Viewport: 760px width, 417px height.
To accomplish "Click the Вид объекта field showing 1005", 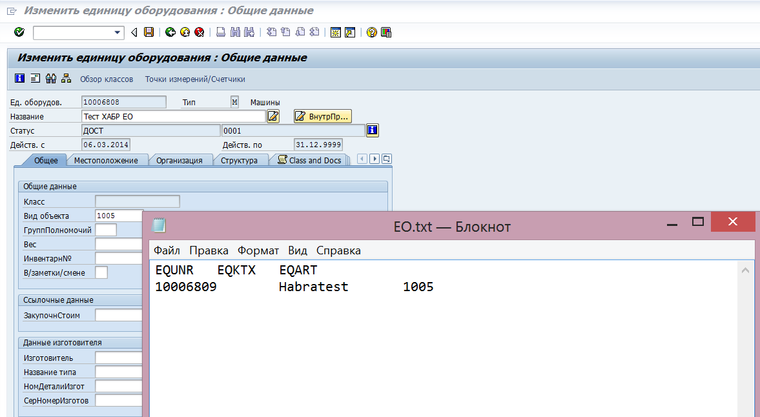I will tap(119, 216).
